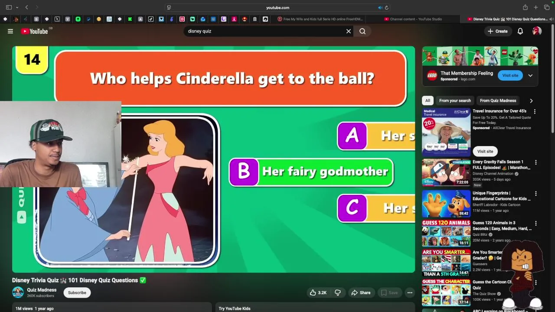The width and height of the screenshot is (555, 312).
Task: Click the Quiz Madness channel avatar
Action: coord(18,292)
